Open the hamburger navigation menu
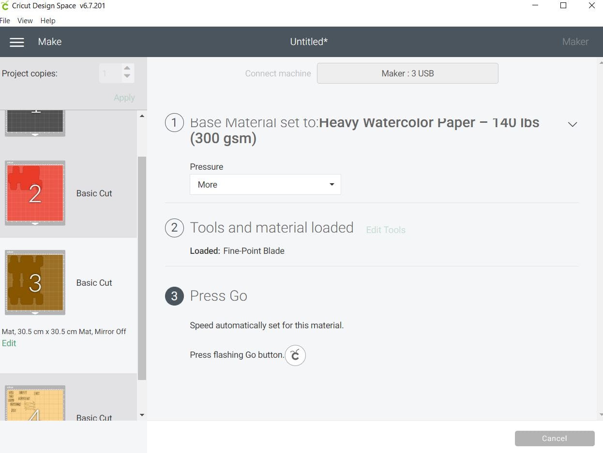This screenshot has width=603, height=453. [17, 42]
